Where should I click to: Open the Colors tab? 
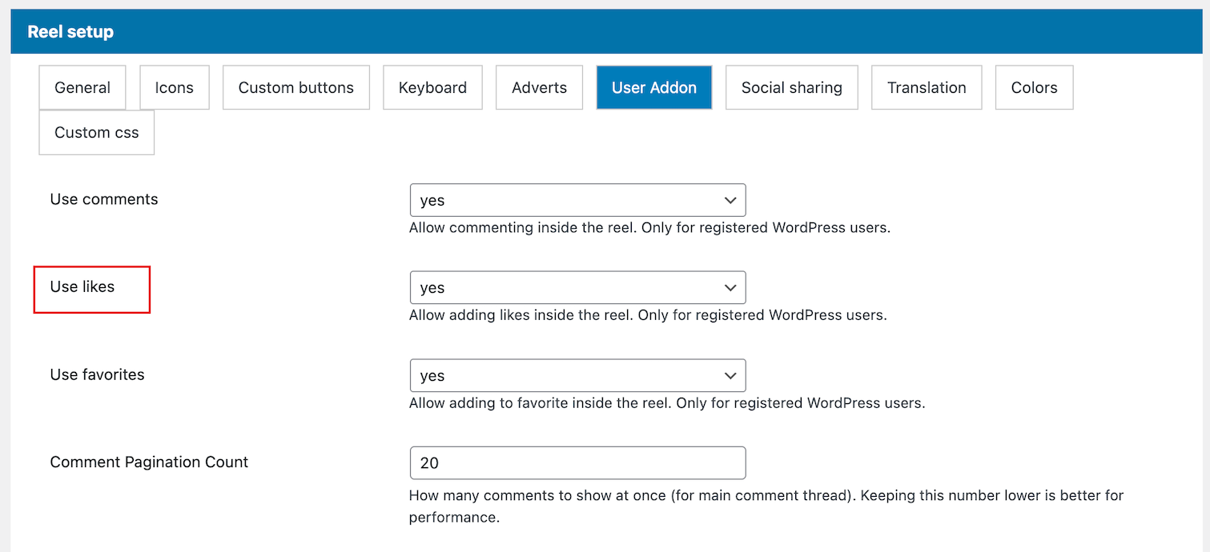[1034, 88]
